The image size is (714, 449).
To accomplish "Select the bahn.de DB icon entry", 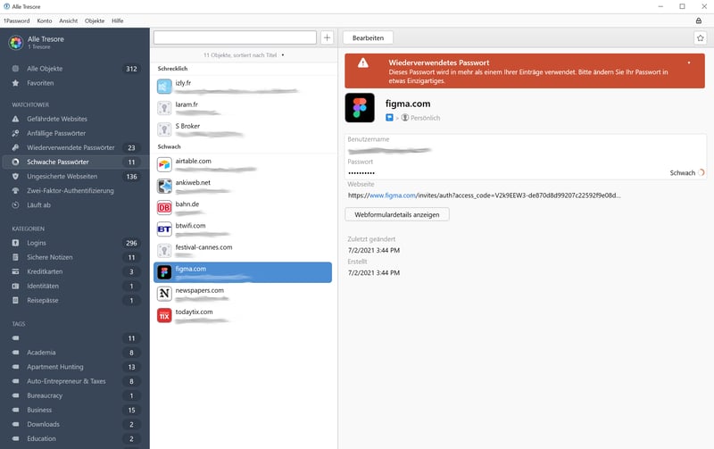I will coord(164,208).
